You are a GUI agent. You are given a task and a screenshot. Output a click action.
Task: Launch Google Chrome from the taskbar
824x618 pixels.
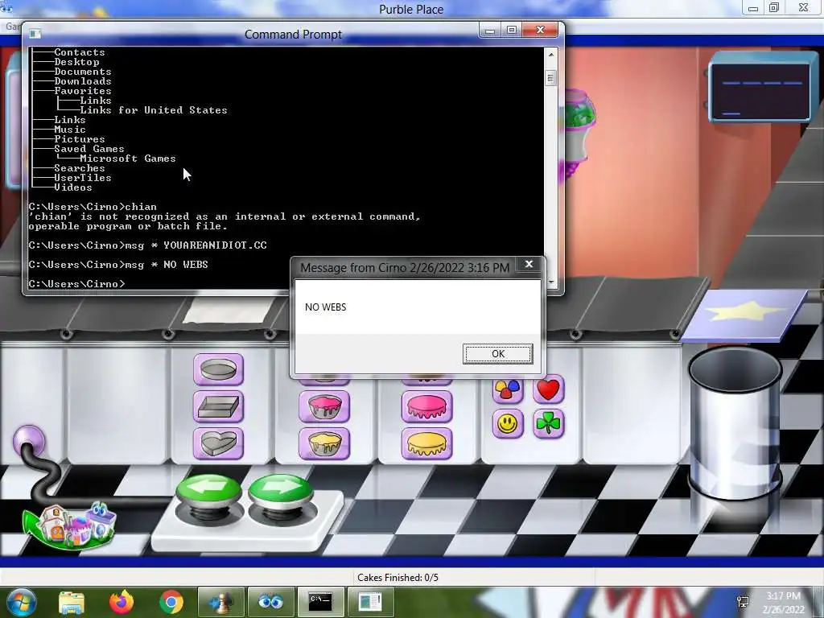pos(171,602)
